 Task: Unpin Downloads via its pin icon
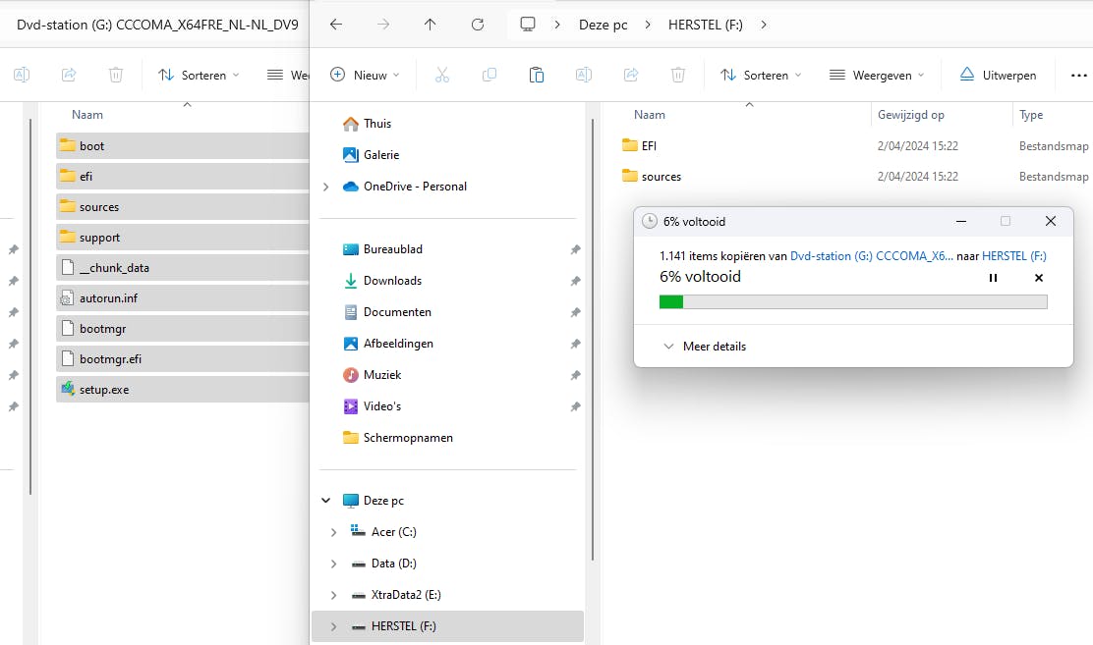(x=575, y=281)
